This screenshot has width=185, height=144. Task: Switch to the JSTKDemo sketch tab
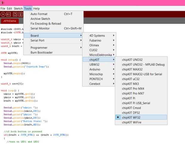click(10, 21)
